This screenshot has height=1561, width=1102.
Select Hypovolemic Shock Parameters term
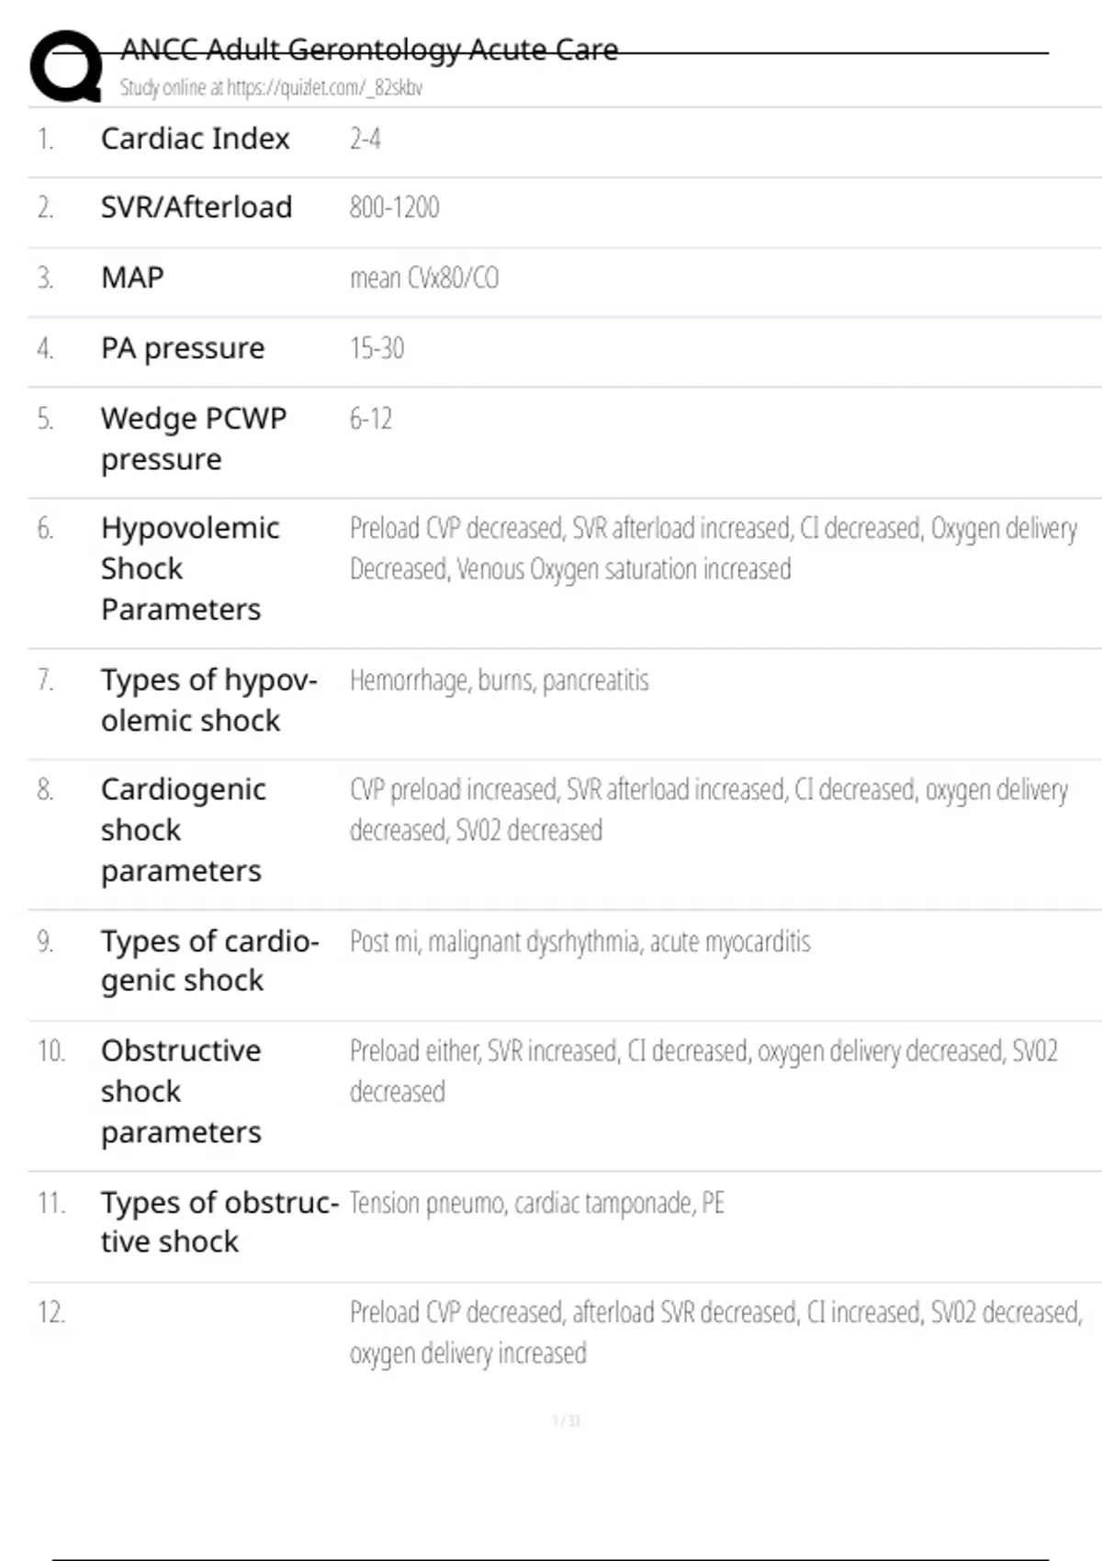[x=190, y=568]
